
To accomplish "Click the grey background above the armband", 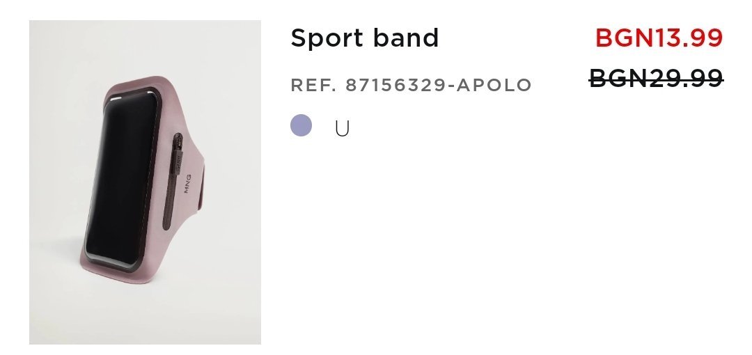I will pos(145,49).
